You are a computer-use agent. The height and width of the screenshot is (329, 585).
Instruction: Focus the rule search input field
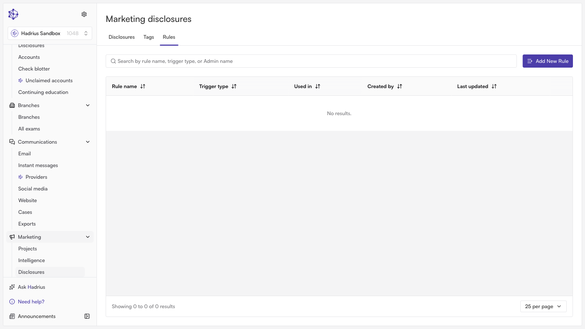pos(311,61)
